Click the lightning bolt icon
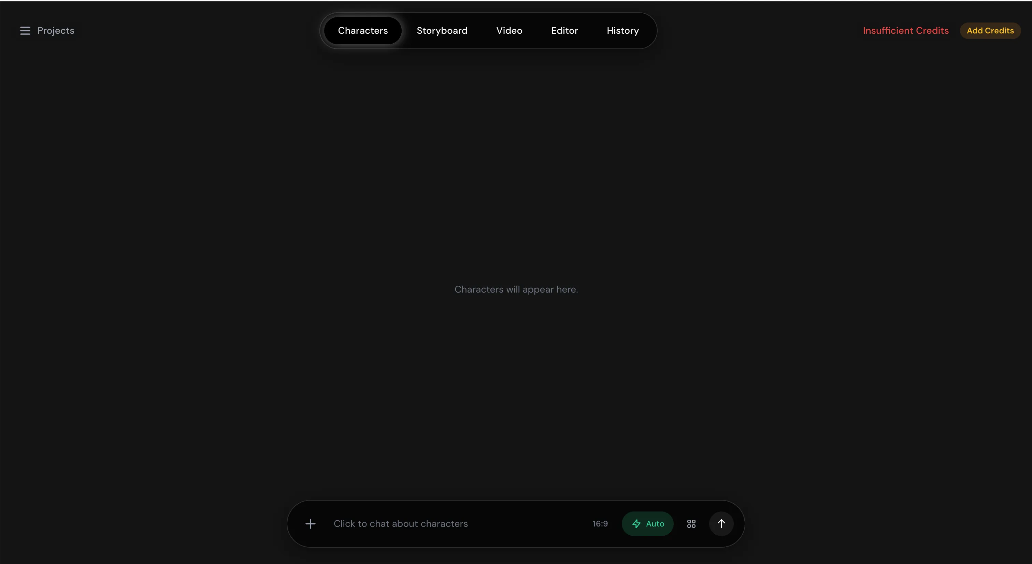The height and width of the screenshot is (564, 1032). tap(636, 523)
